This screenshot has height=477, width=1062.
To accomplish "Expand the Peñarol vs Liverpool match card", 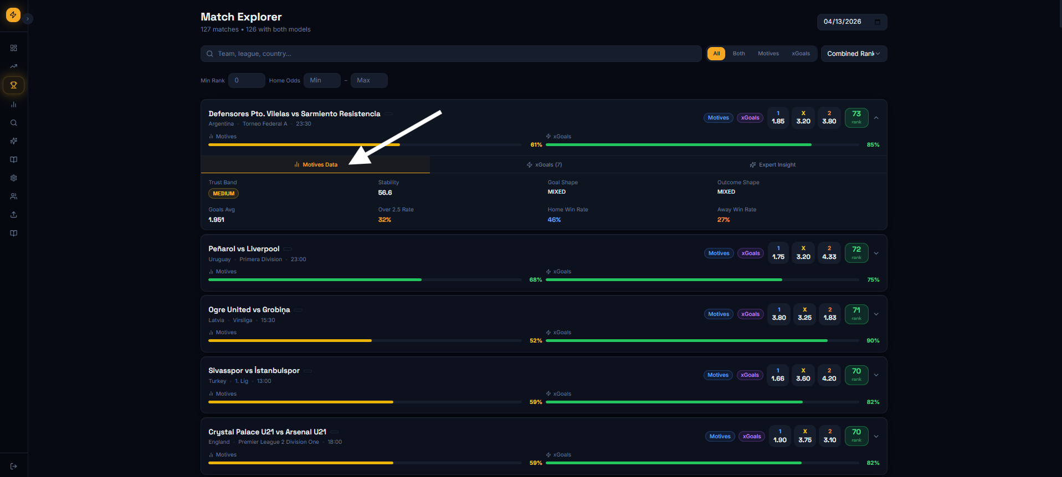I will [x=876, y=253].
